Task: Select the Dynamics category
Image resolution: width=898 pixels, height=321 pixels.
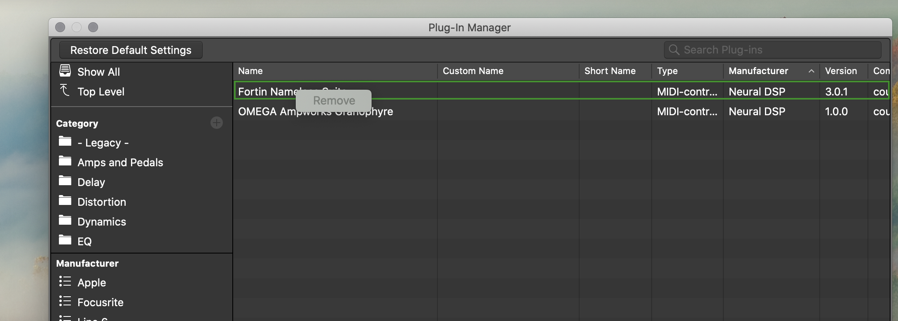Action: tap(101, 222)
